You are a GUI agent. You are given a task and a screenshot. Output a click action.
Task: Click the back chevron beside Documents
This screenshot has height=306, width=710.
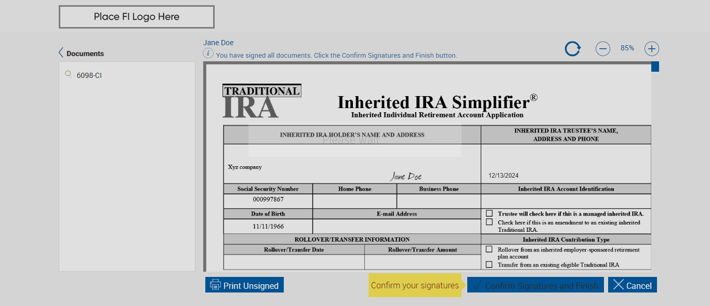[61, 52]
